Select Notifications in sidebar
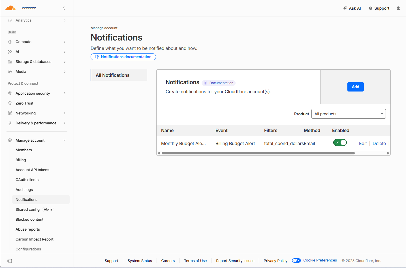This screenshot has height=268, width=406. tap(41, 199)
